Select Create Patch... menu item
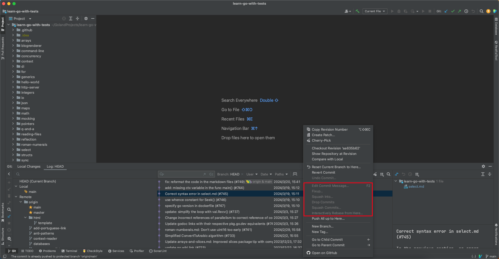The image size is (499, 259). point(338,135)
